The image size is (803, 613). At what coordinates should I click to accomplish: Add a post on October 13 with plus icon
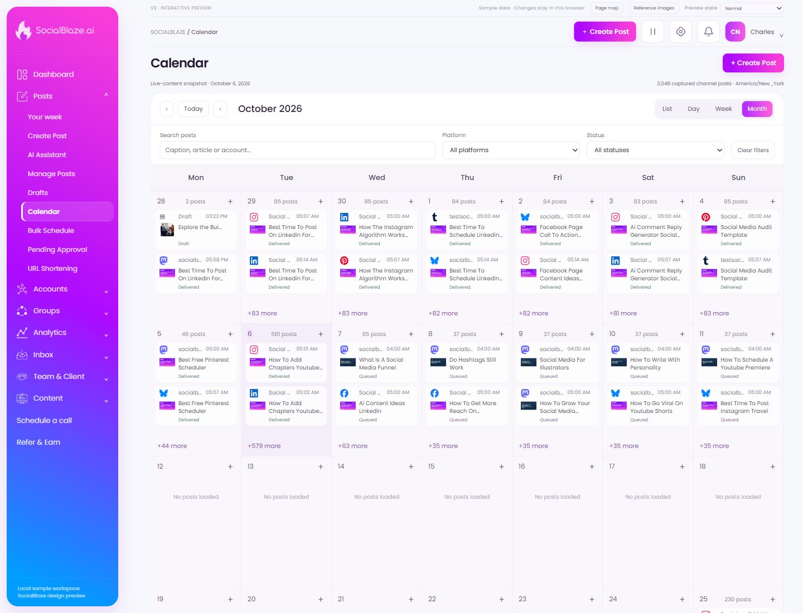click(x=321, y=466)
